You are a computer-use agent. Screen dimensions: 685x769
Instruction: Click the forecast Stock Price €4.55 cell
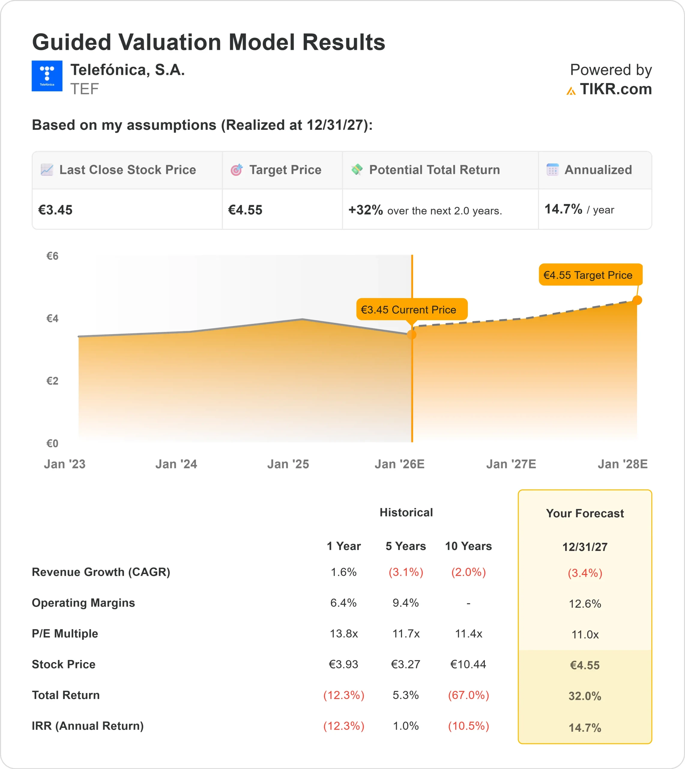click(584, 665)
